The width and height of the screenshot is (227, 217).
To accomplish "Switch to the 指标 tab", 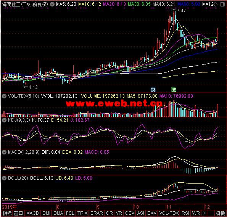I will point(7,213).
